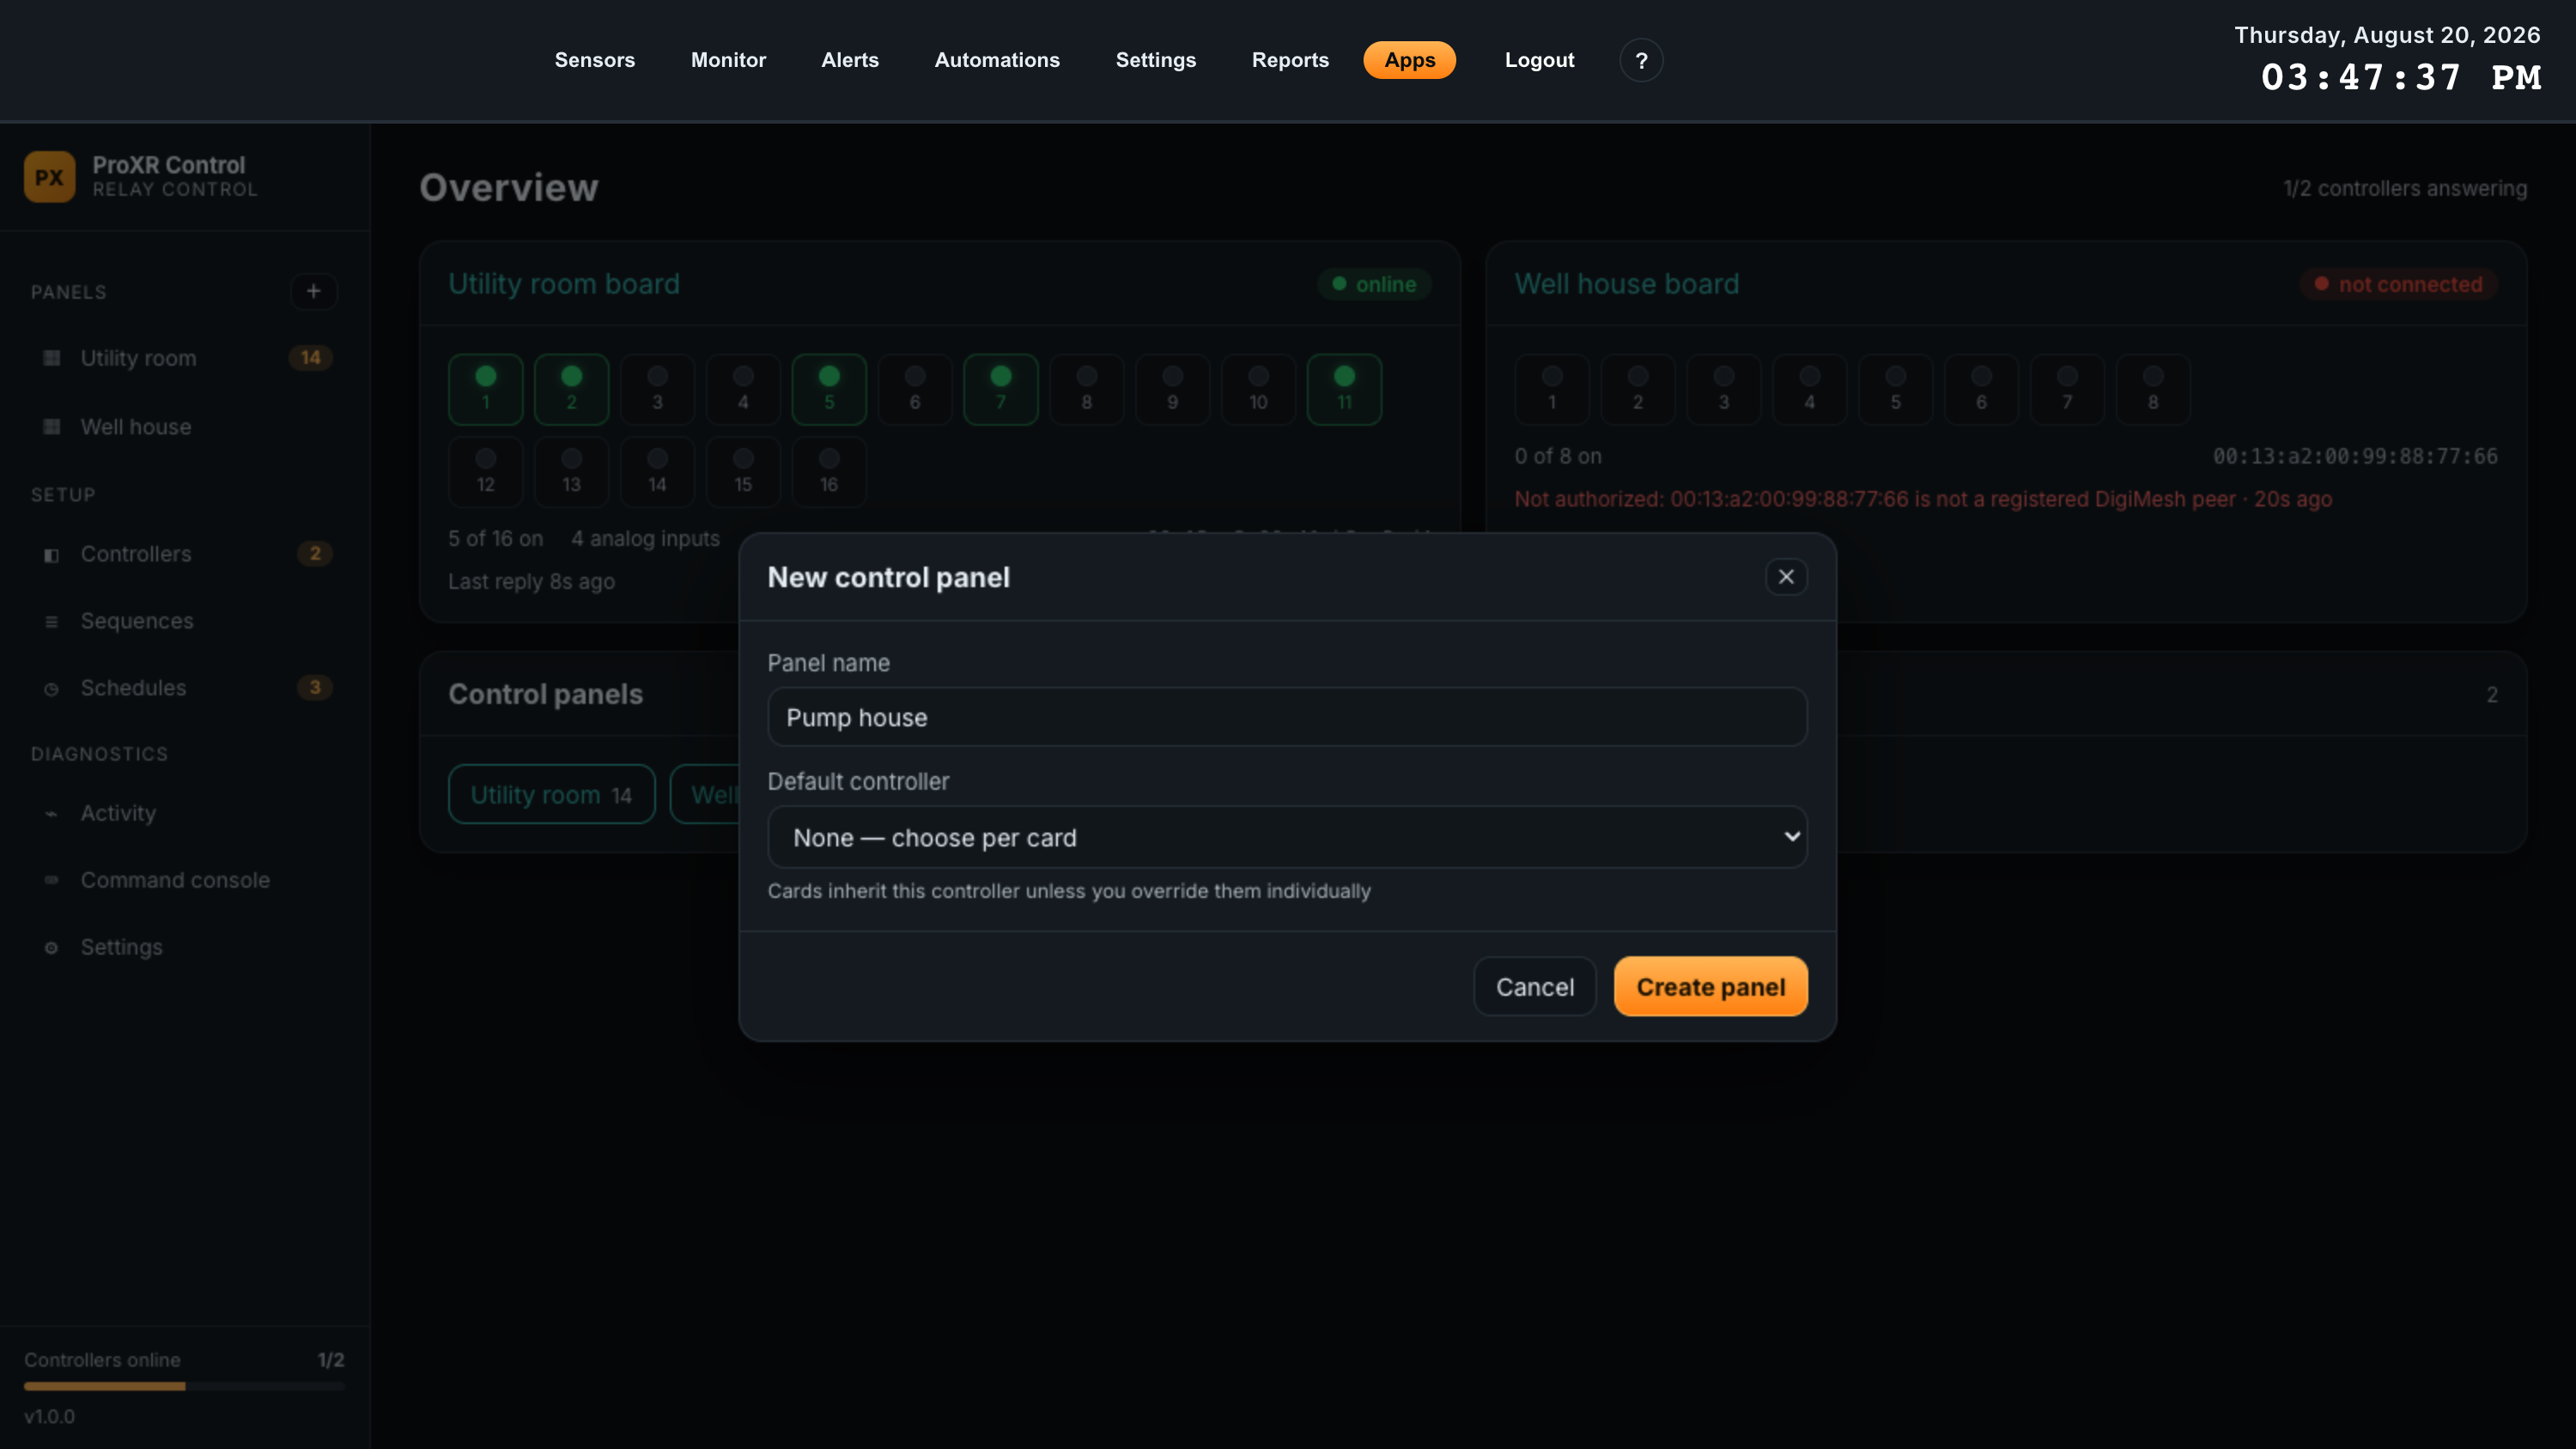
Task: Click the Cancel button
Action: [1534, 987]
